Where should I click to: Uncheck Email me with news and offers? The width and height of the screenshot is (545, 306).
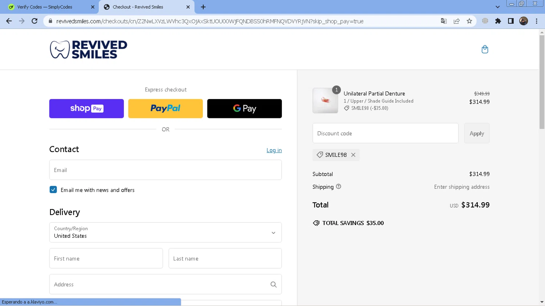point(53,190)
